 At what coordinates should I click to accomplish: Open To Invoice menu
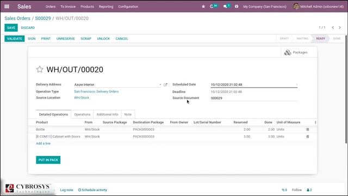(x=68, y=7)
